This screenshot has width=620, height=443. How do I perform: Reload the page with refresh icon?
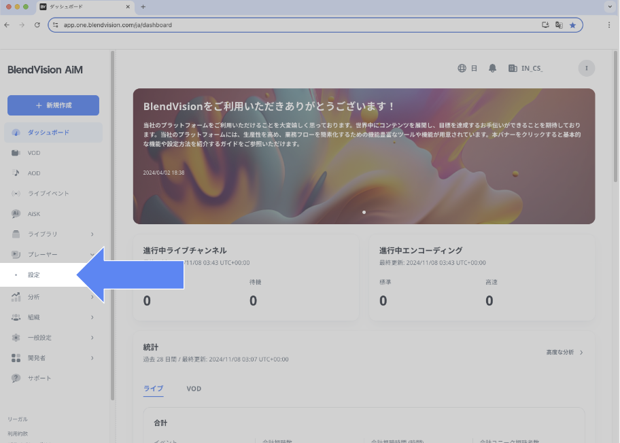tap(37, 25)
